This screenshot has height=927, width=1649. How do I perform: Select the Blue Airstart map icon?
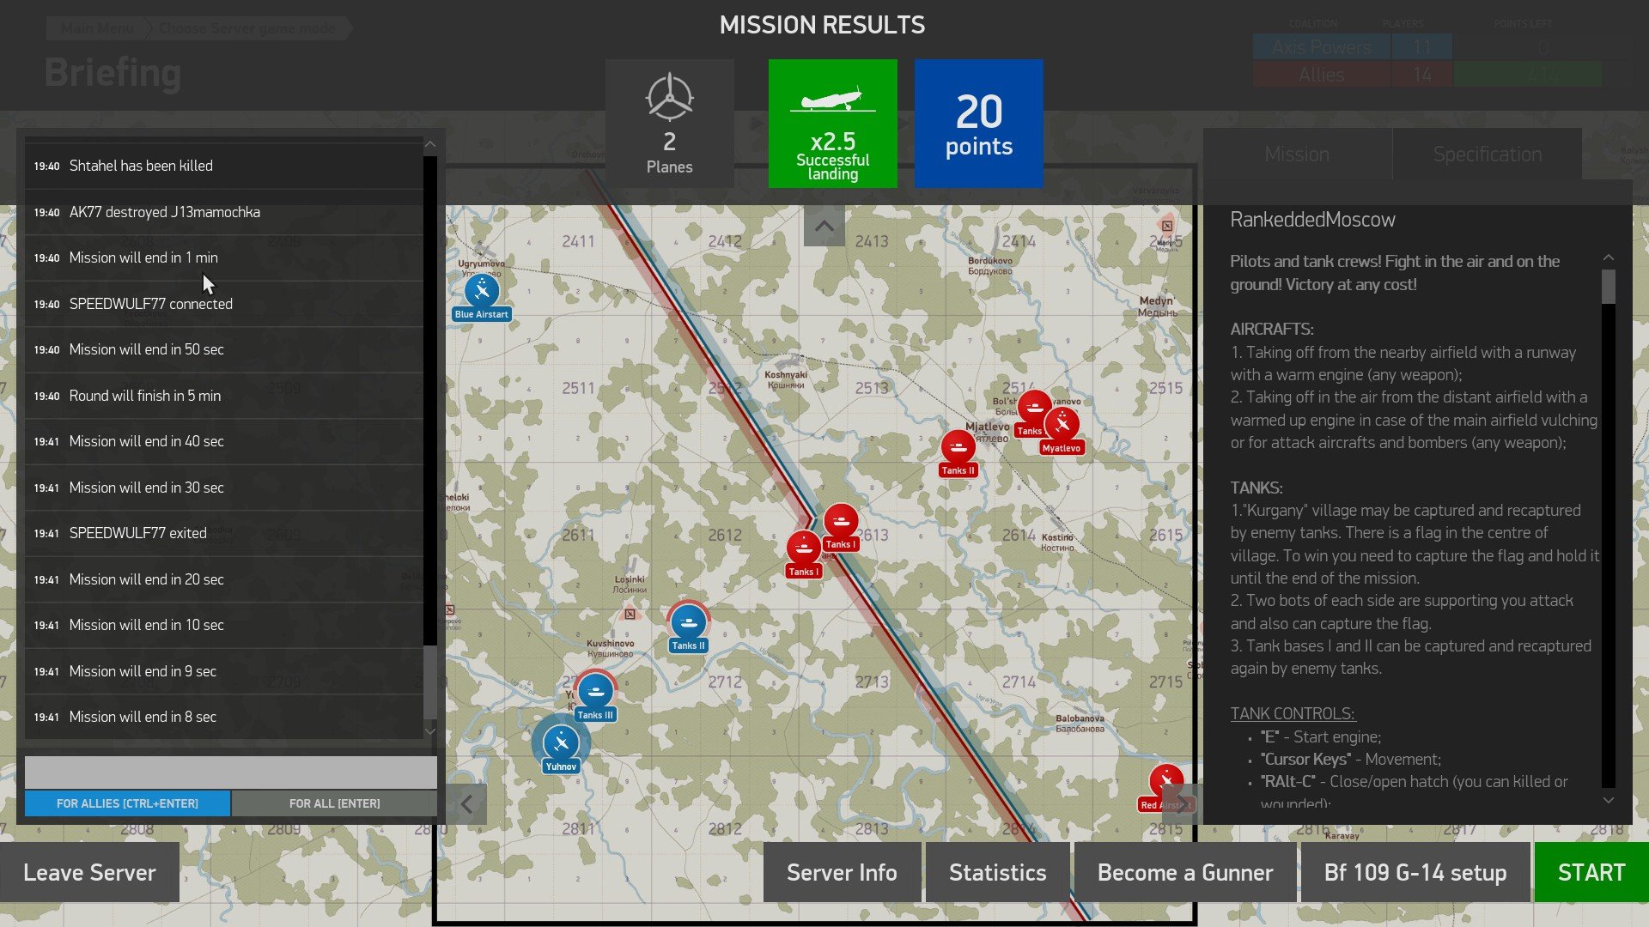482,291
